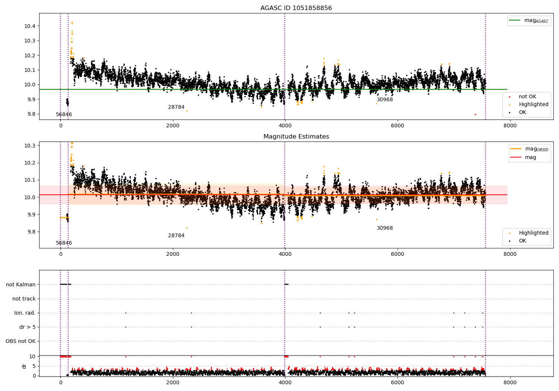559x391 pixels.
Task: Click the lone red not-OK data point in top plot
Action: pos(475,114)
